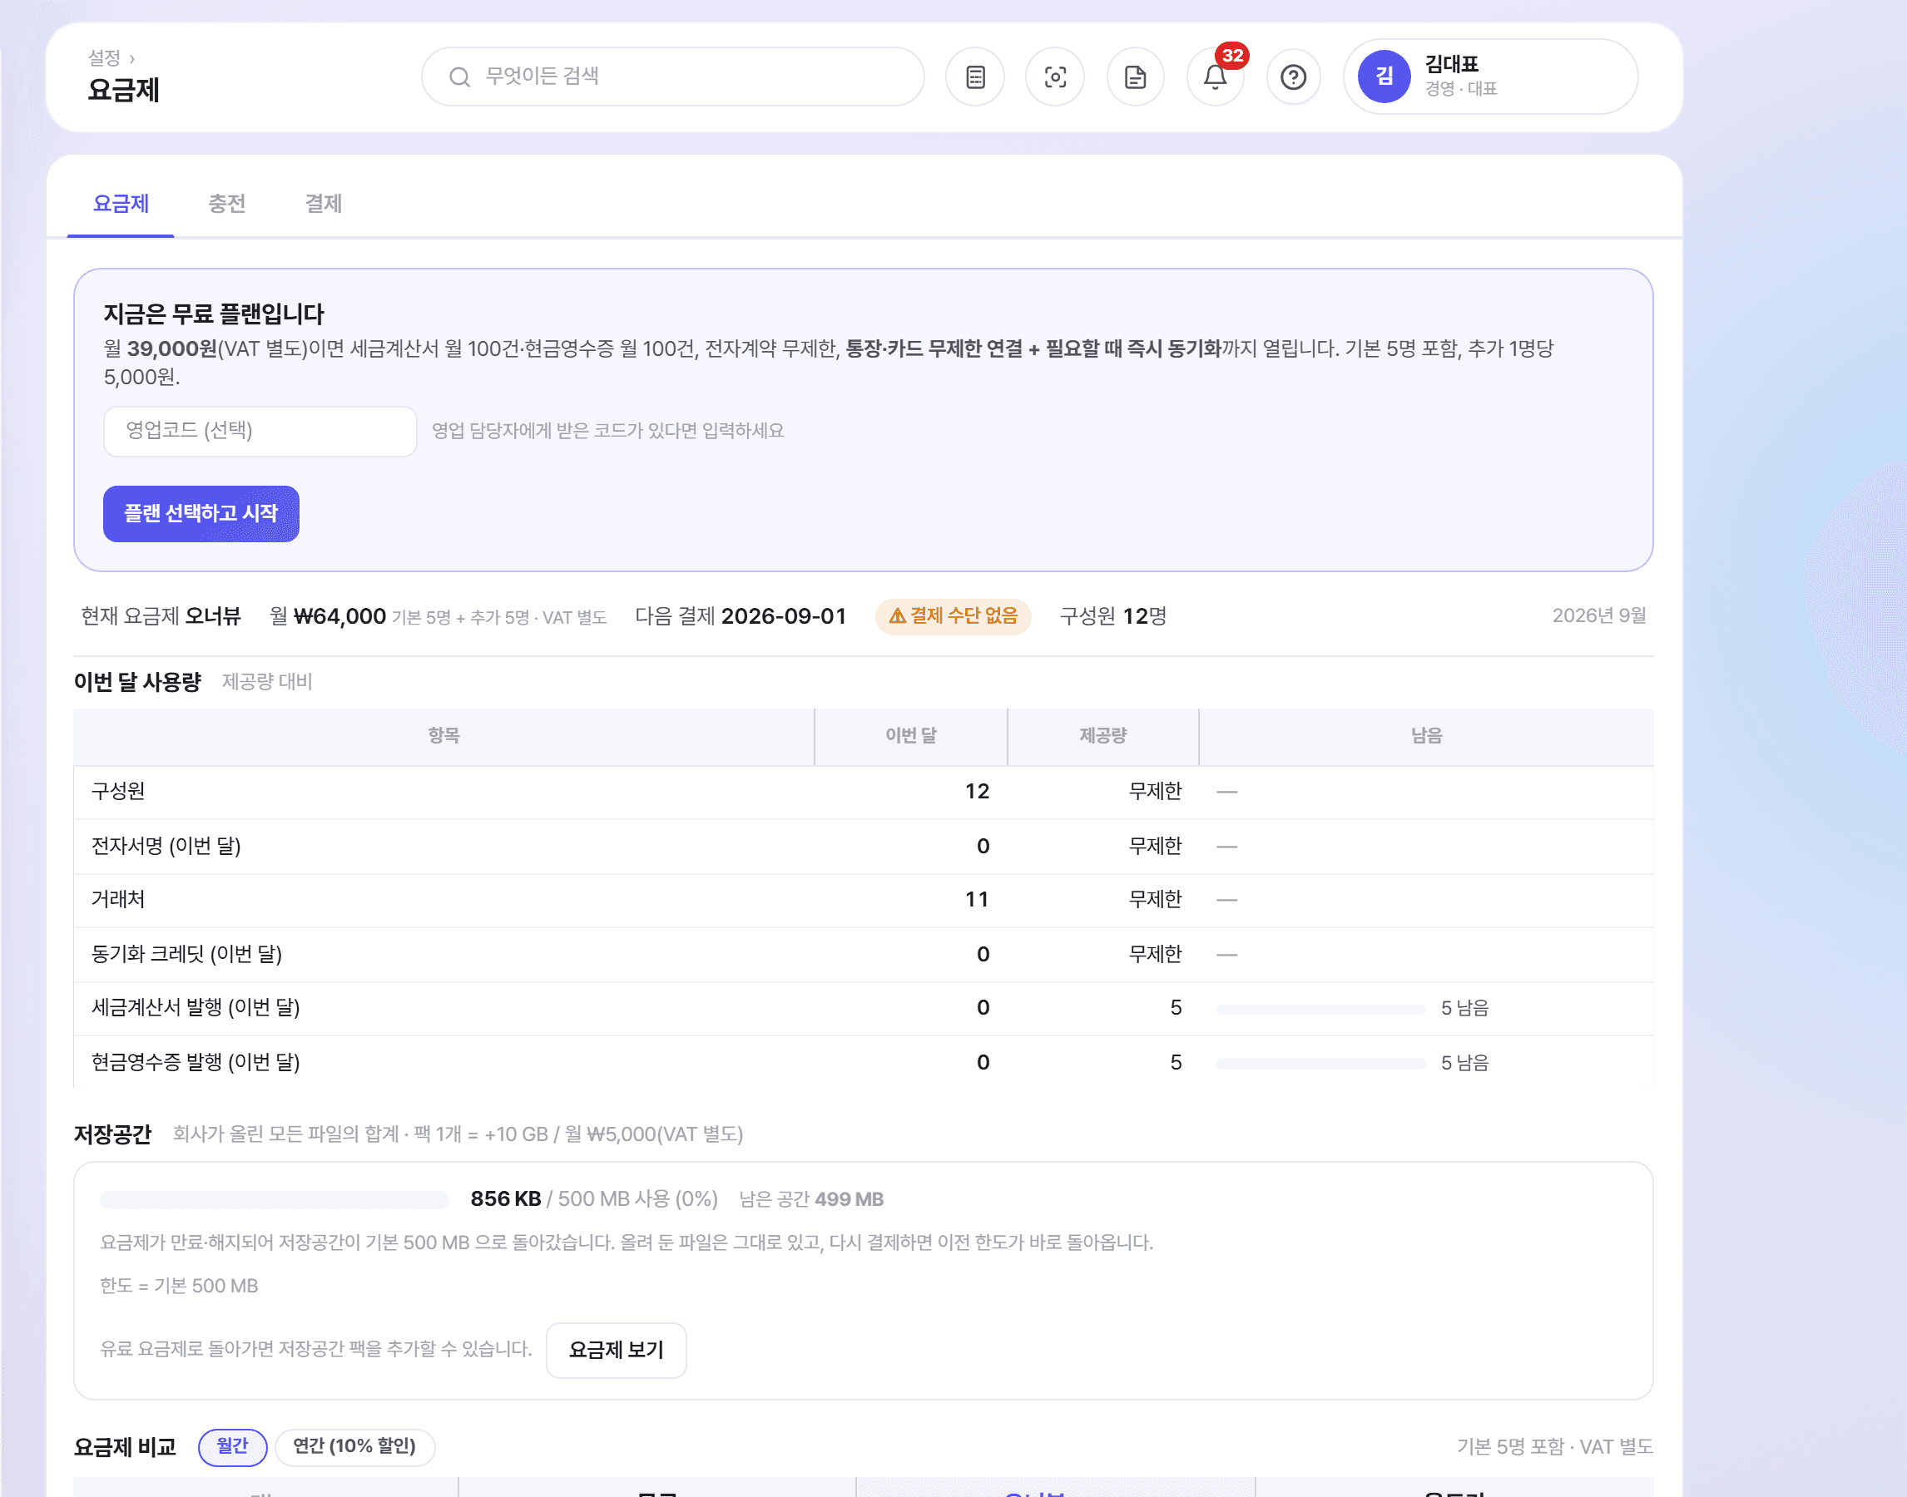Click the 영업코드 (선택) input field
The image size is (1907, 1497).
[260, 432]
